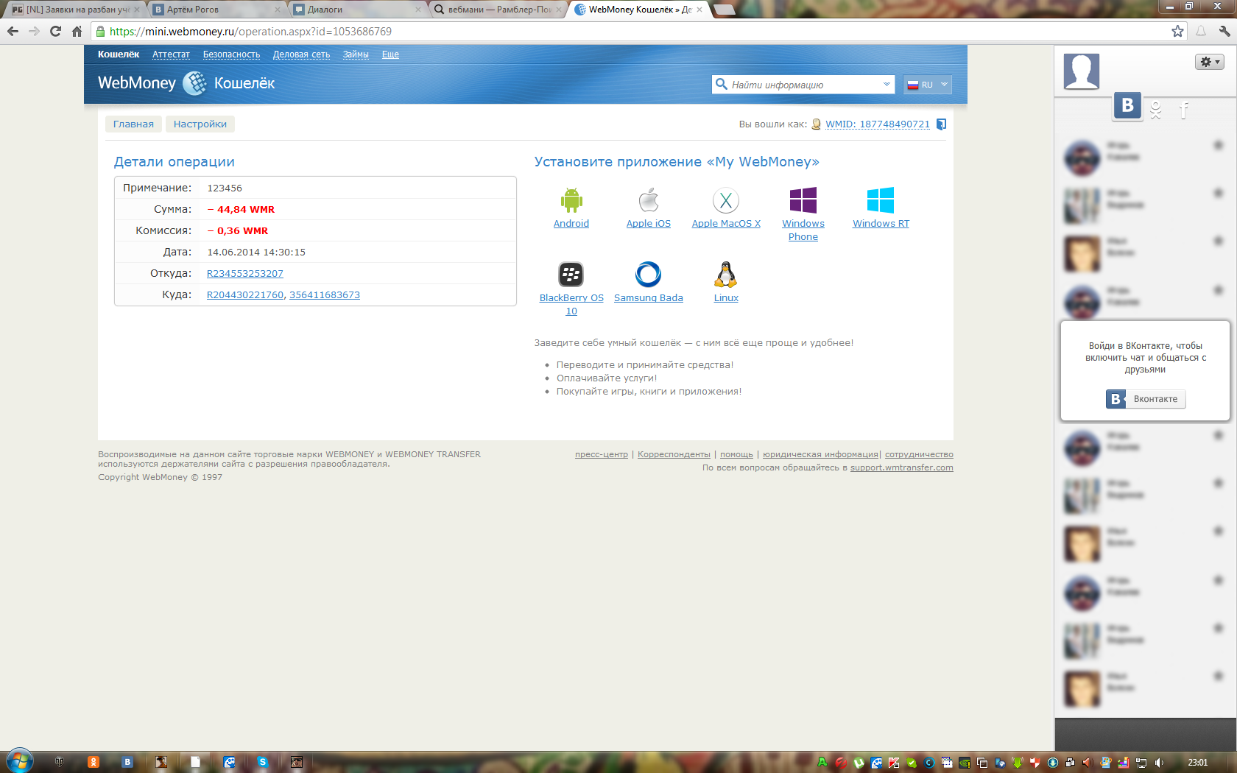Open the сотрудничество footer link
Image resolution: width=1237 pixels, height=773 pixels.
coord(919,455)
